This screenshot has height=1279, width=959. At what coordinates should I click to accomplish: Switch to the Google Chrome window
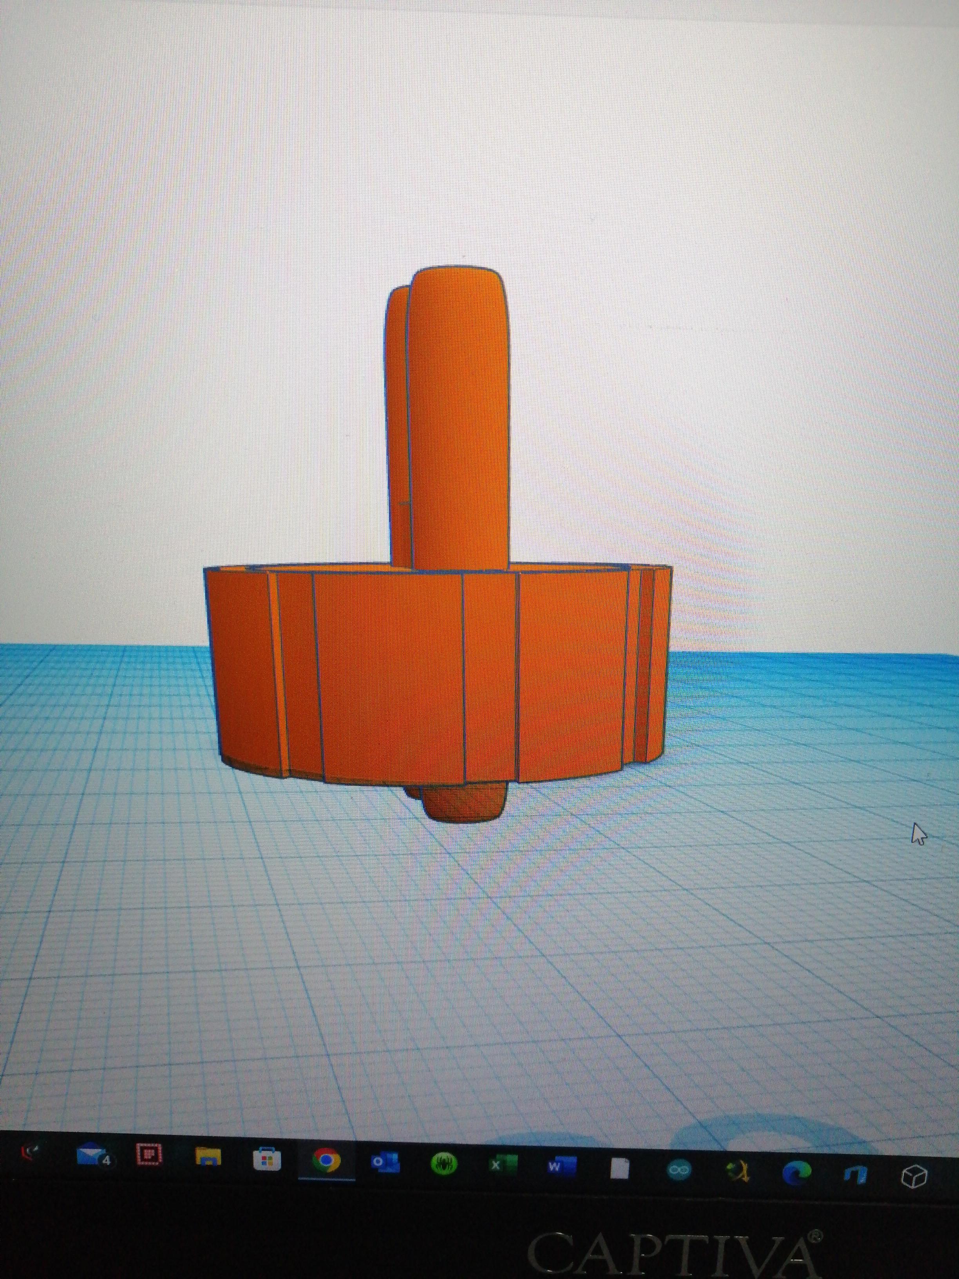(326, 1161)
